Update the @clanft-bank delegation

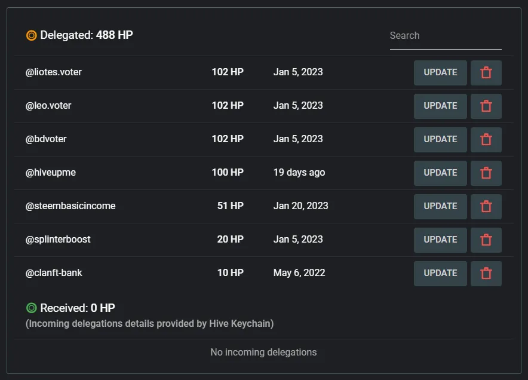coord(440,274)
